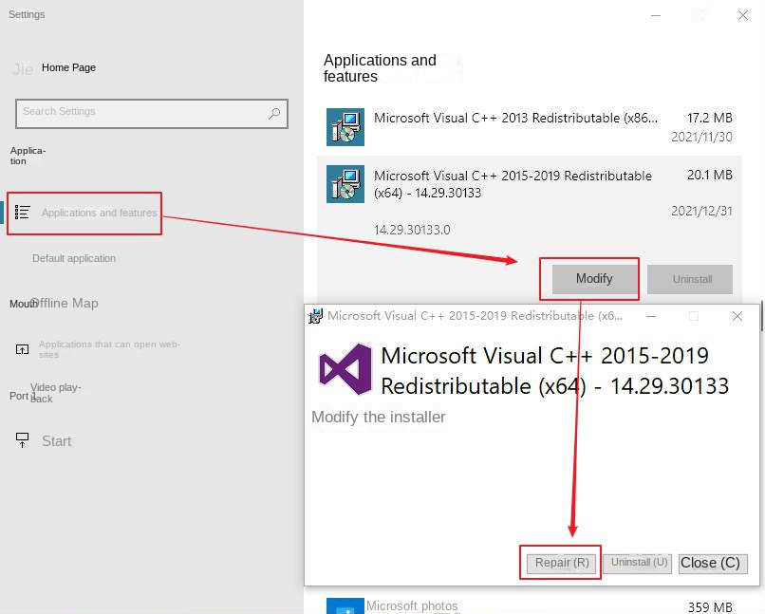Click the Visual C++ 2015-2019 Redistributable installer icon
The image size is (765, 614).
pyautogui.click(x=345, y=184)
